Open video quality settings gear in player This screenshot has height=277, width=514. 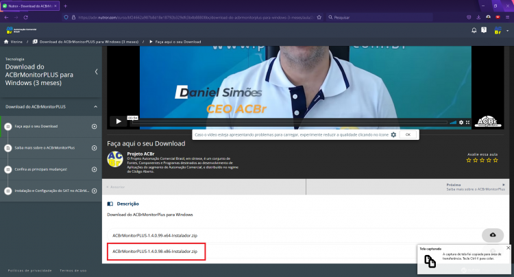461,122
